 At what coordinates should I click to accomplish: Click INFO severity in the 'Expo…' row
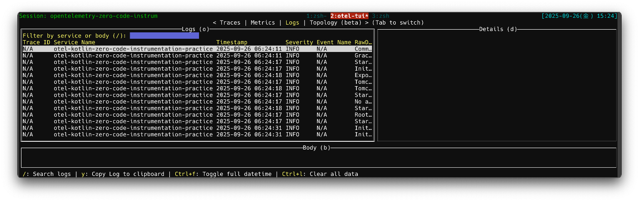pyautogui.click(x=293, y=75)
